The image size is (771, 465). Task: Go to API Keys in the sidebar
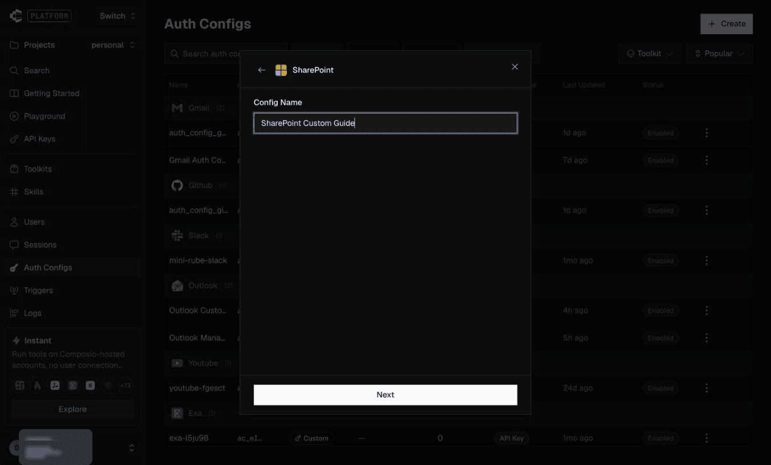(72, 139)
